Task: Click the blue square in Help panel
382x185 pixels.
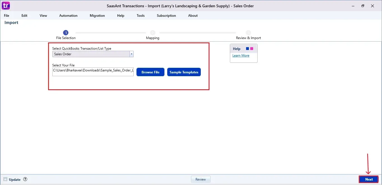Action: (247, 49)
